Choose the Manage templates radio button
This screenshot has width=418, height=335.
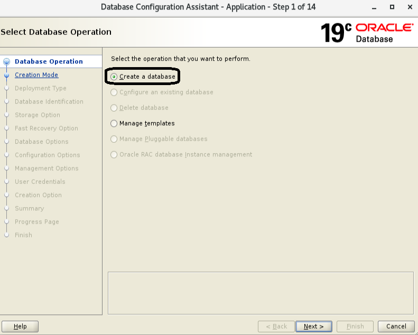click(x=114, y=124)
